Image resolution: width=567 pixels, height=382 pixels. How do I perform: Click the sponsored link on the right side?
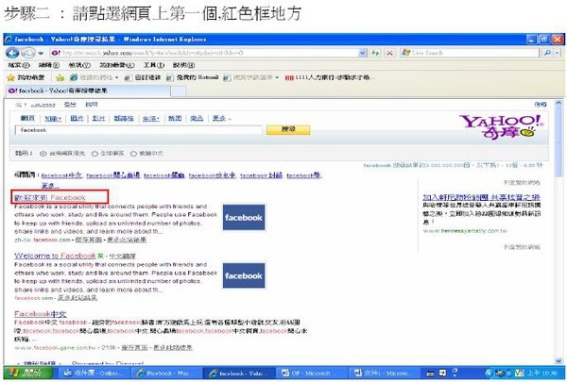(481, 197)
